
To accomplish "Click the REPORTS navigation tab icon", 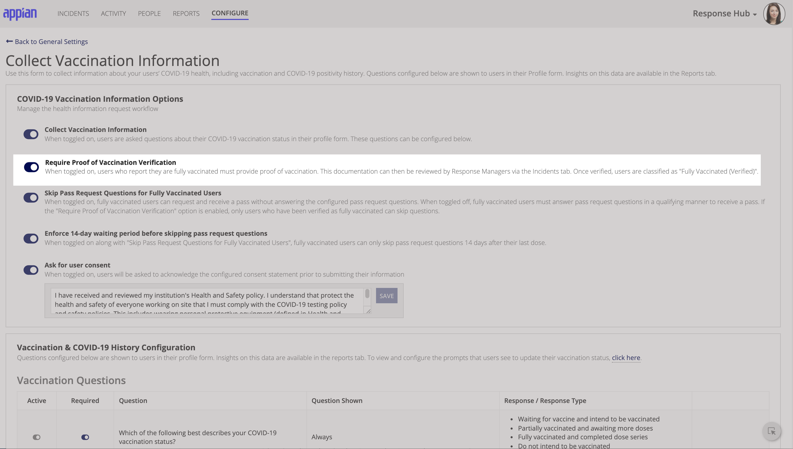I will click(186, 13).
